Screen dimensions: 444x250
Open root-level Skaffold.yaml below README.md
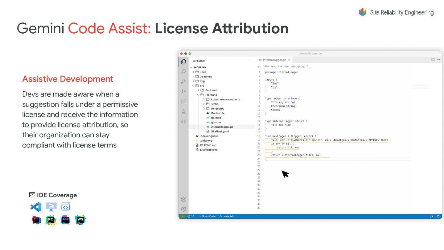coord(208,150)
